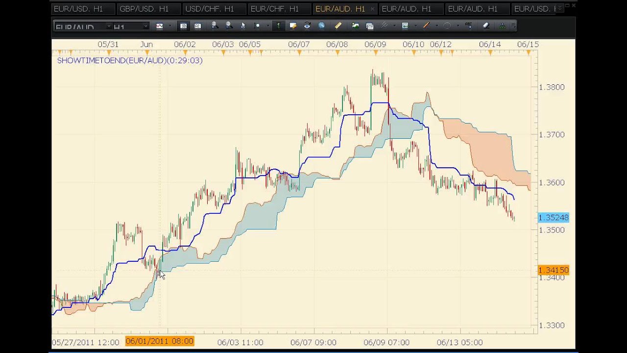Image resolution: width=627 pixels, height=353 pixels.
Task: Toggle the second chart layout panel icon
Action: 197,26
